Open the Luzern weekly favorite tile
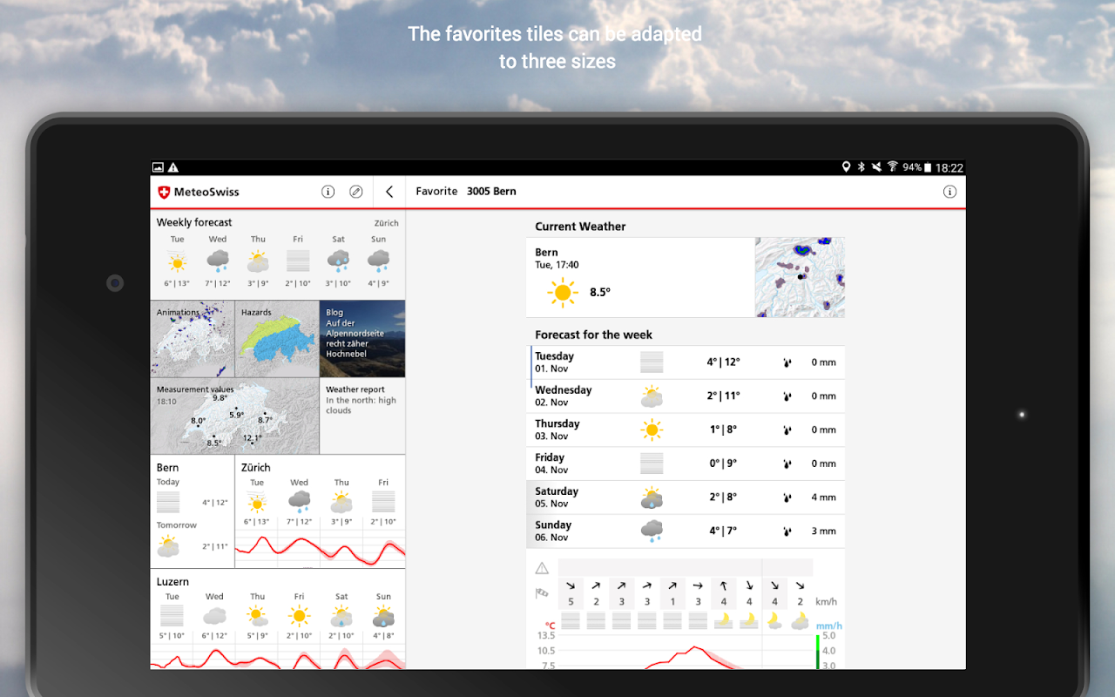This screenshot has width=1115, height=697. tap(278, 619)
